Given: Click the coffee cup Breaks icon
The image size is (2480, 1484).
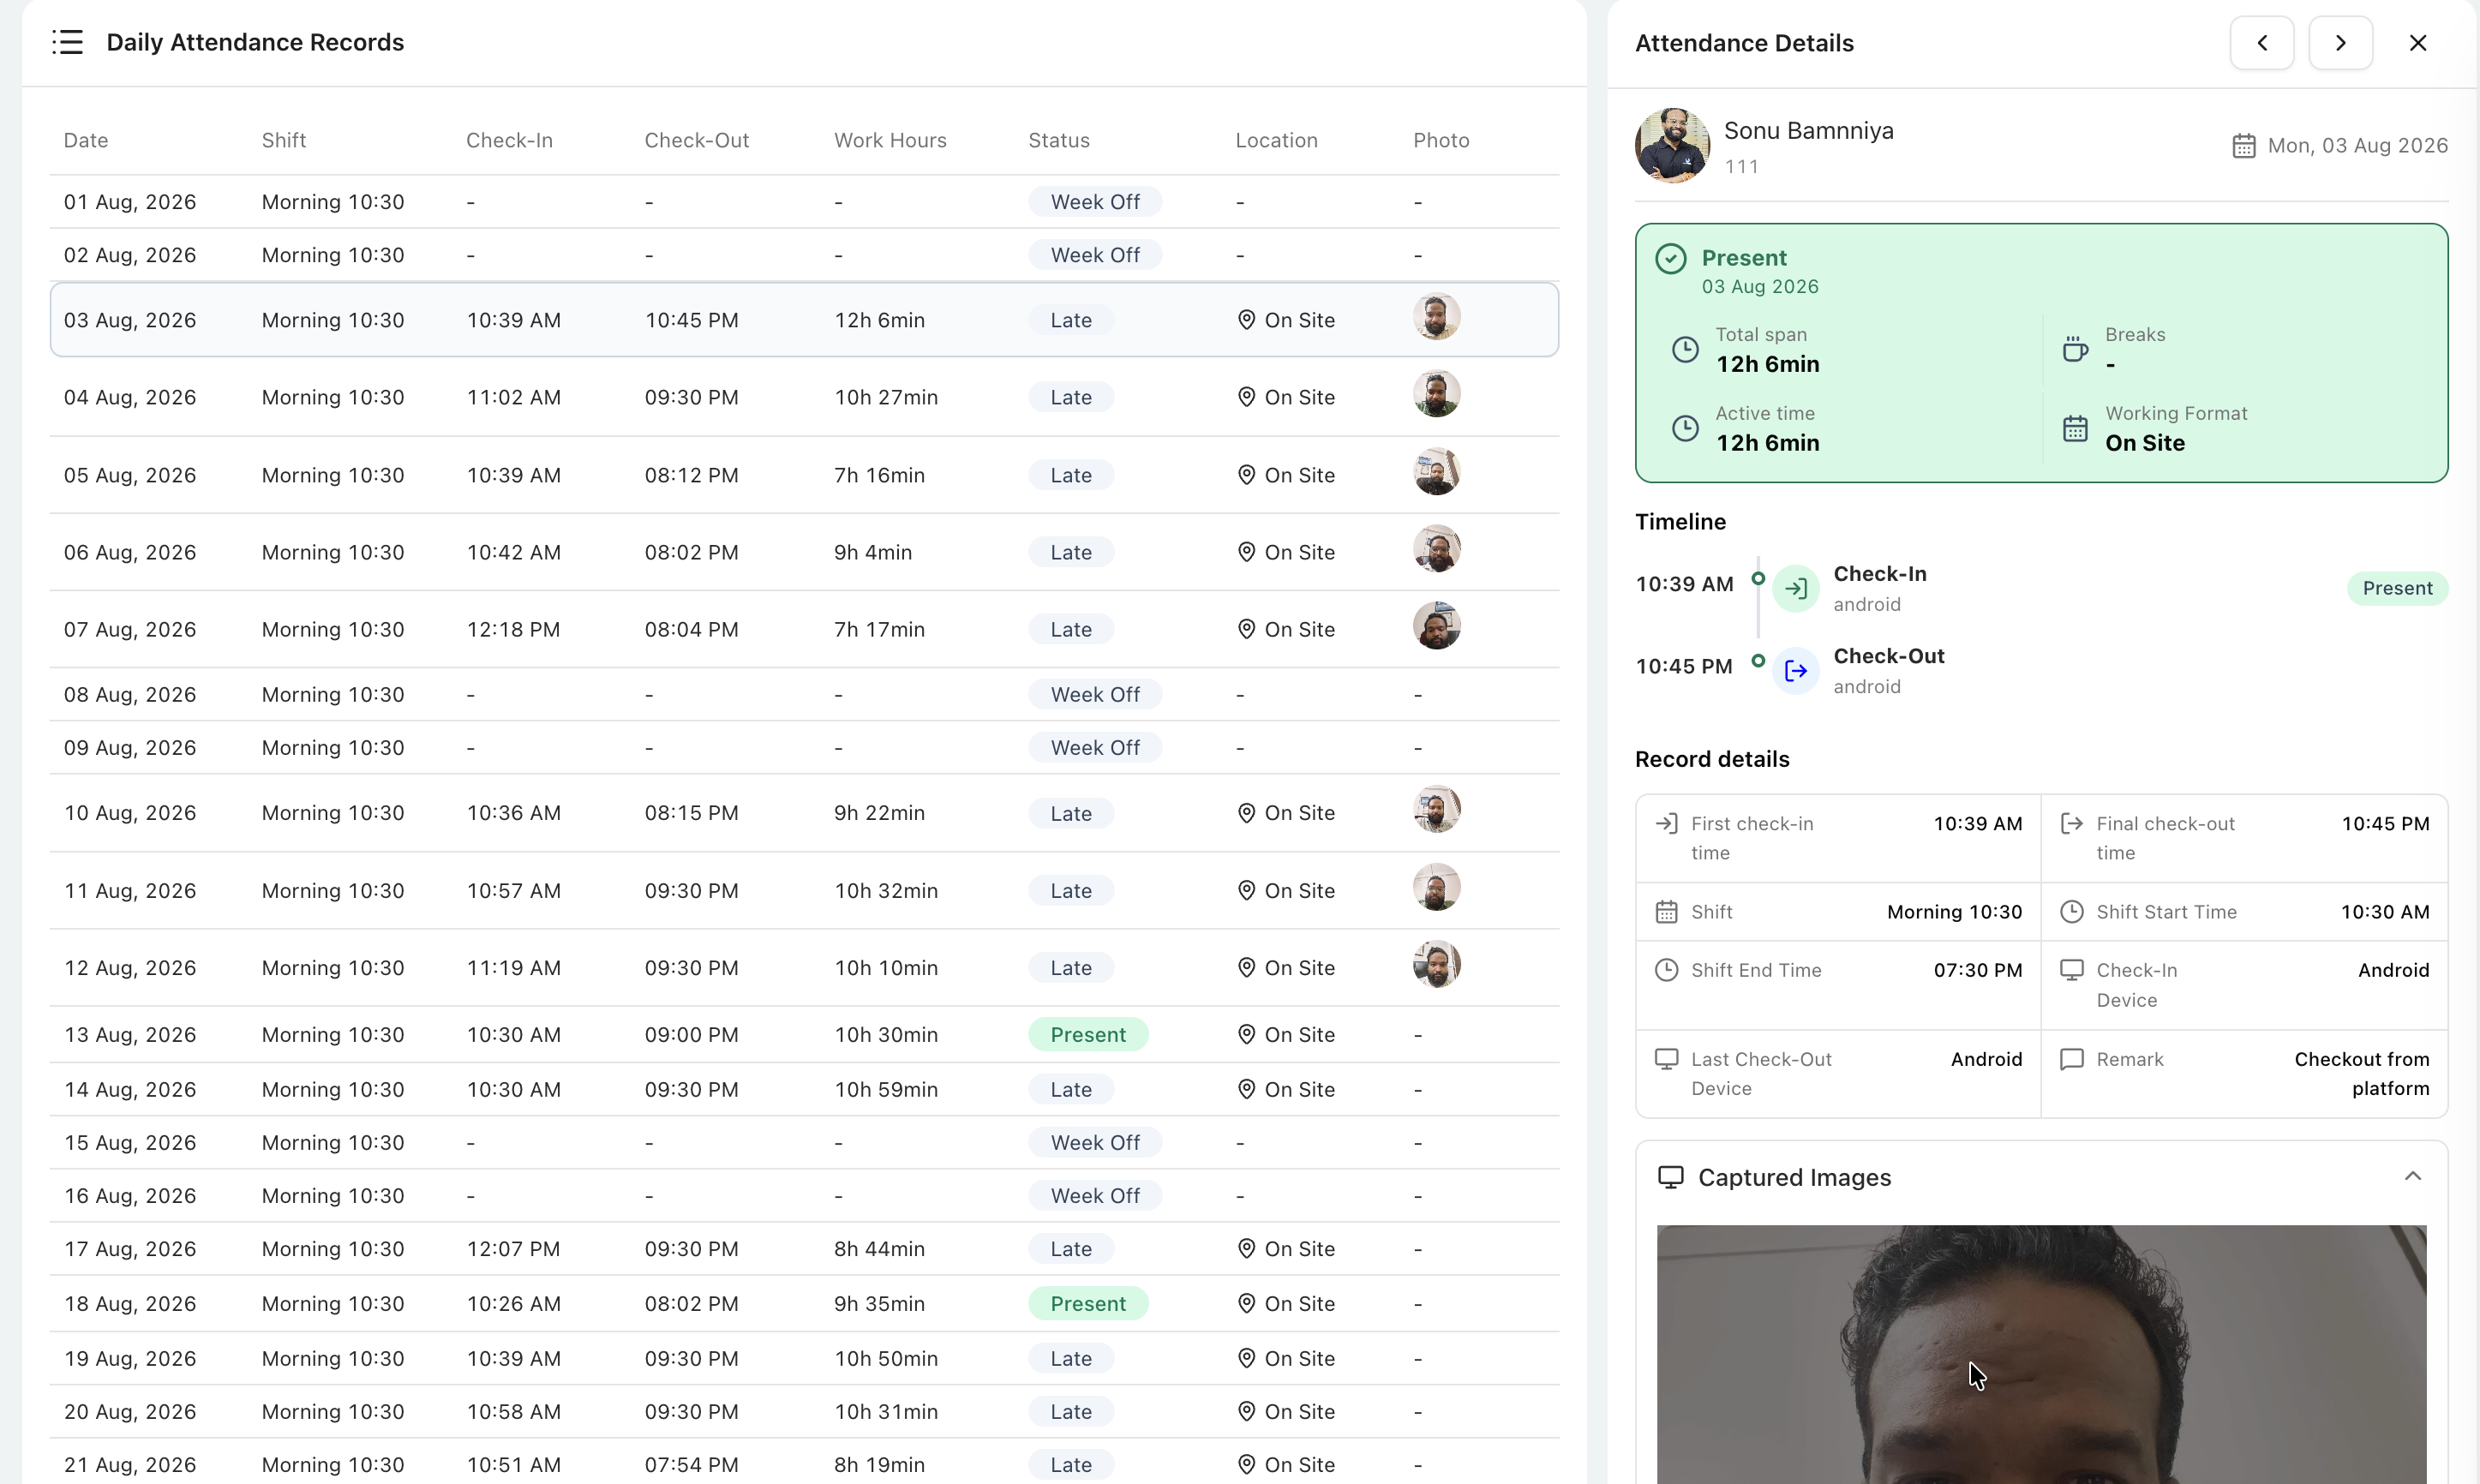Looking at the screenshot, I should (2075, 349).
